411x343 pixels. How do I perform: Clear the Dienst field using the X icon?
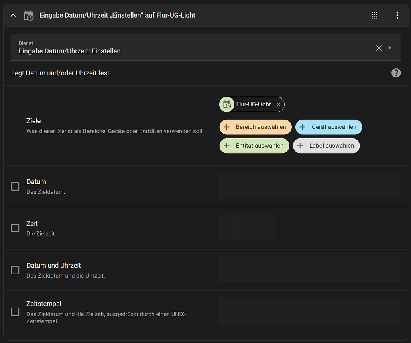coord(379,48)
